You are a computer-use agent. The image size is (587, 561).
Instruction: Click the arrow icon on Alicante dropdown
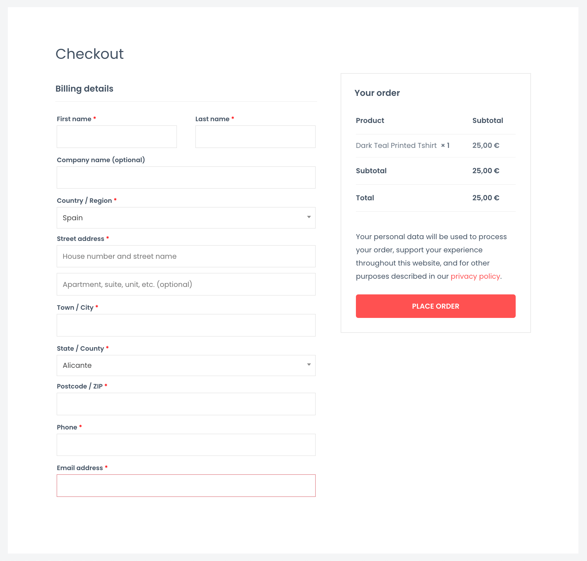pos(309,365)
